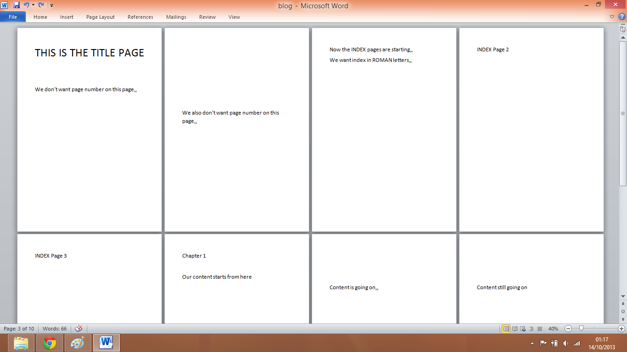Image resolution: width=627 pixels, height=352 pixels.
Task: Click the Save icon
Action: coord(16,5)
